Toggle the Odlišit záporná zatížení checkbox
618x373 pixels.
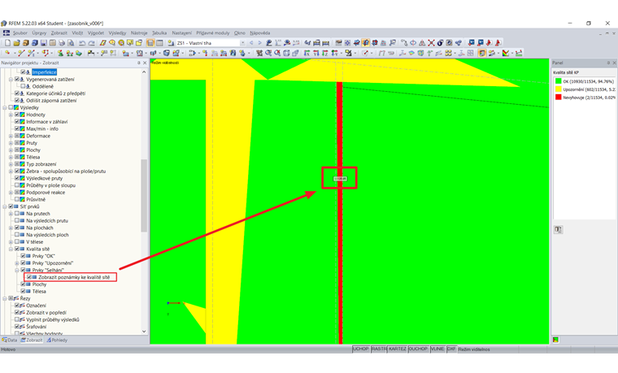17,101
